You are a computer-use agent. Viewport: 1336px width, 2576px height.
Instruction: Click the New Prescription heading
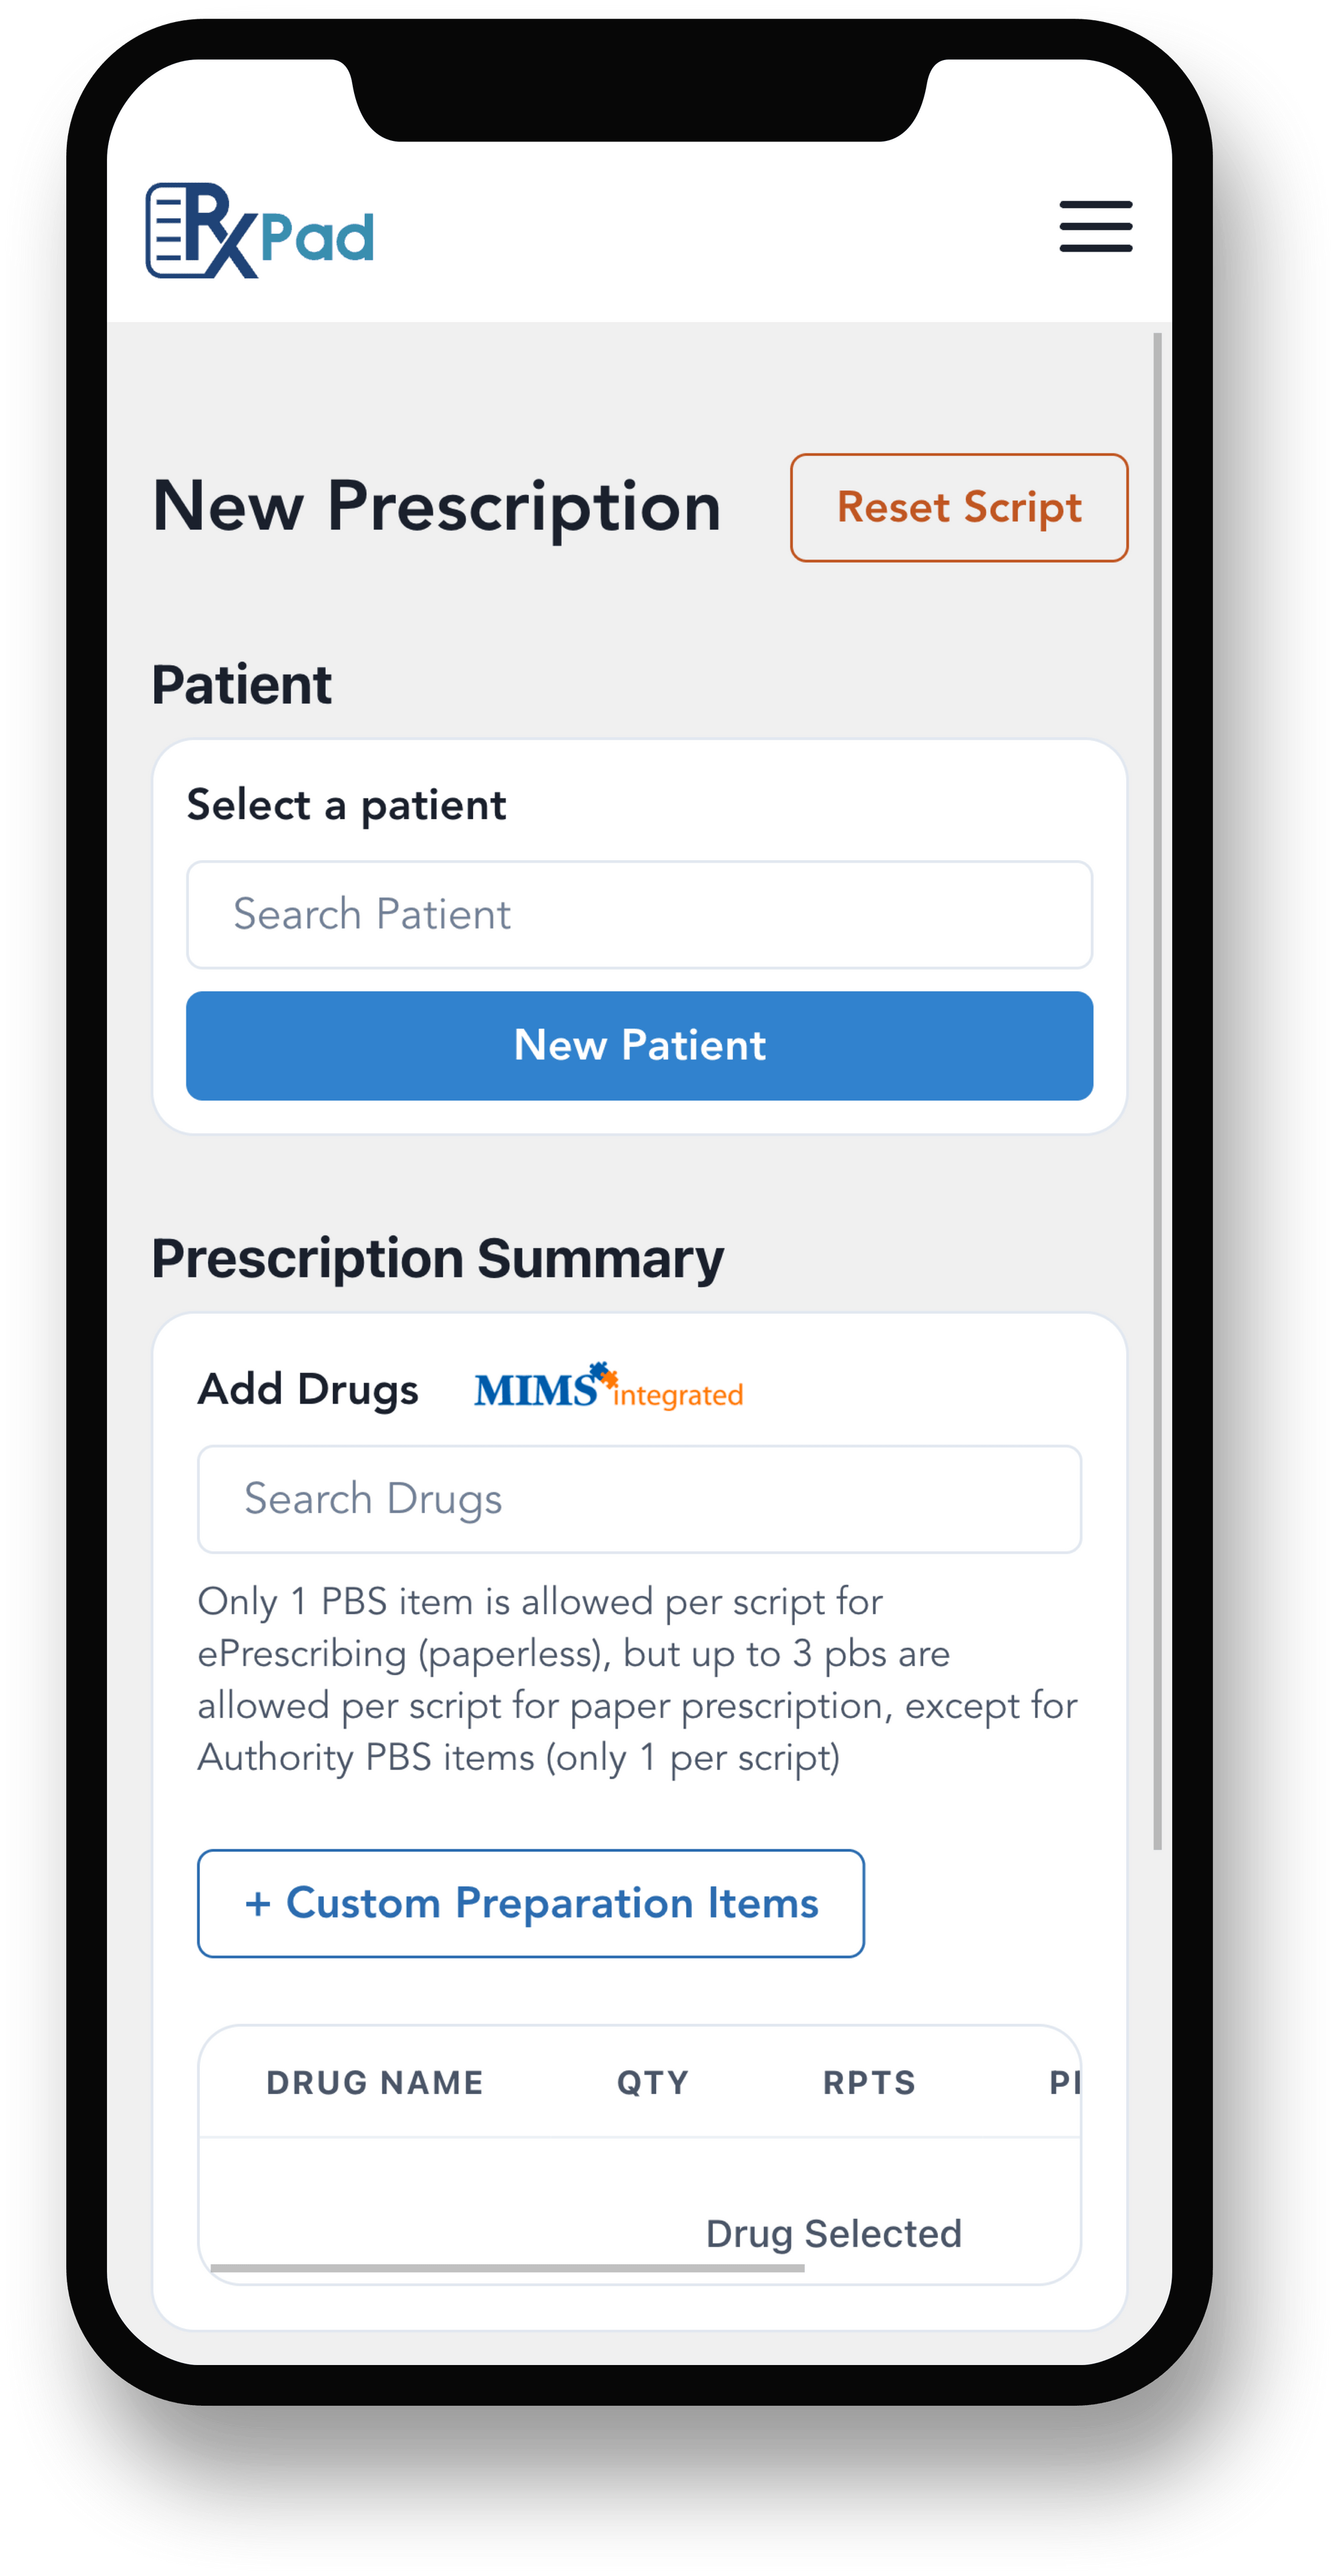(436, 506)
